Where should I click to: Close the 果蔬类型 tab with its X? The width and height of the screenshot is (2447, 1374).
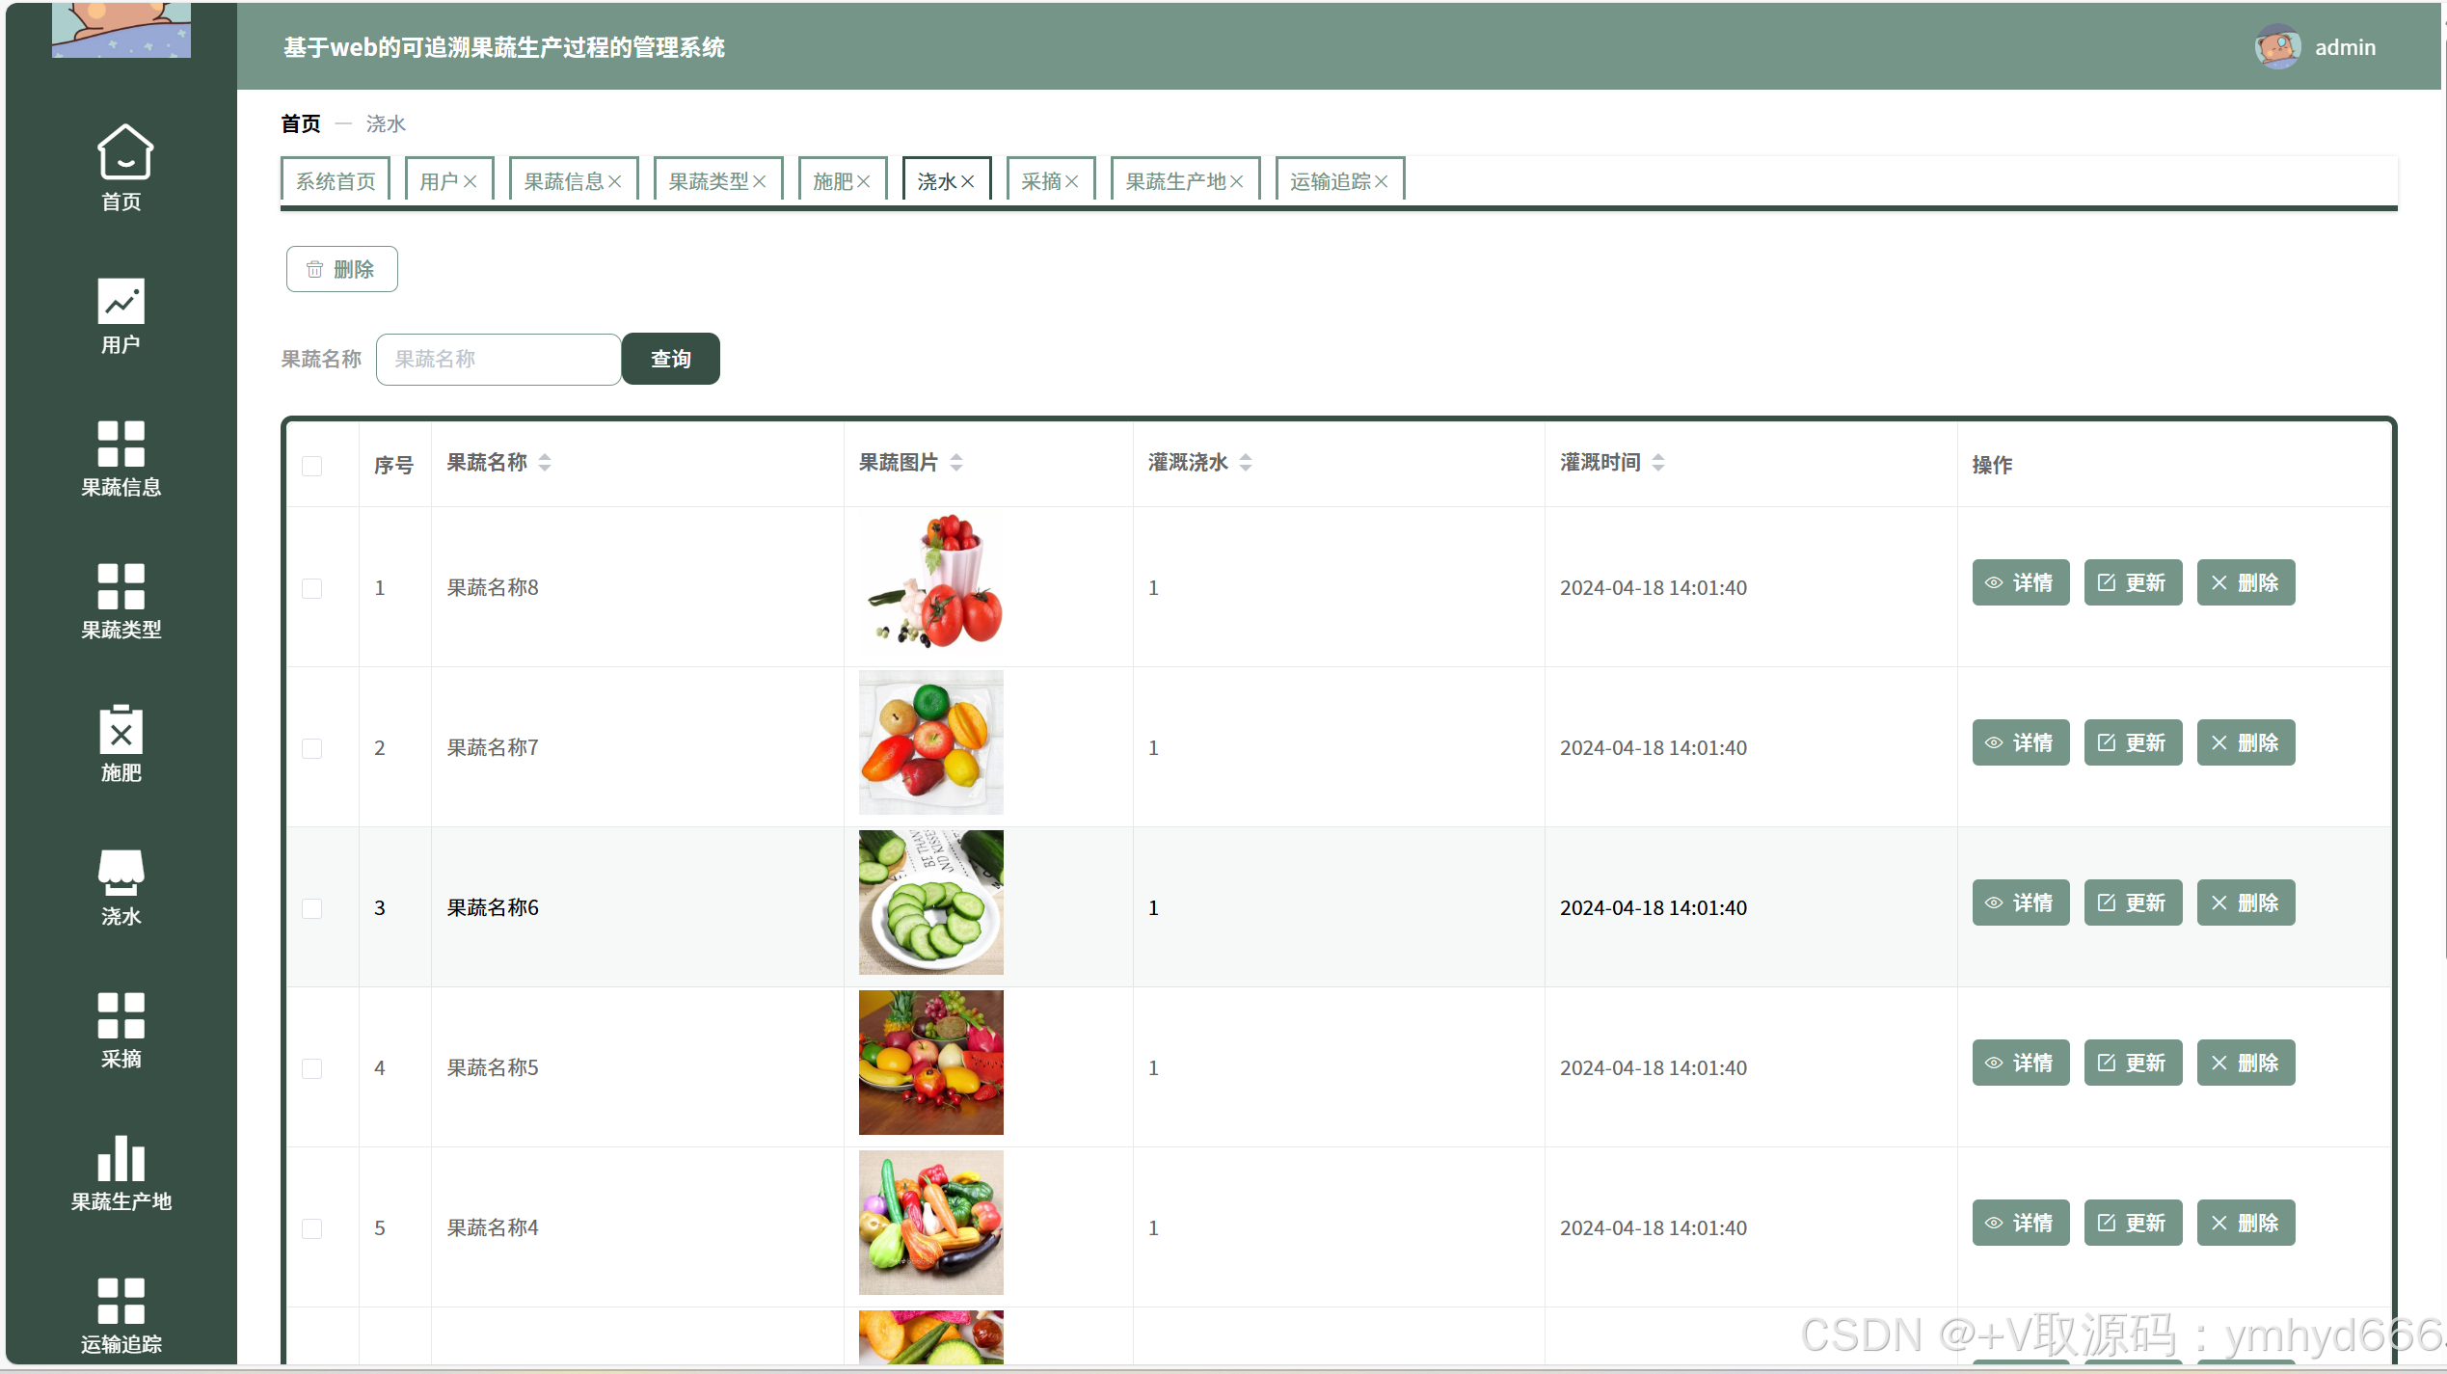tap(760, 181)
